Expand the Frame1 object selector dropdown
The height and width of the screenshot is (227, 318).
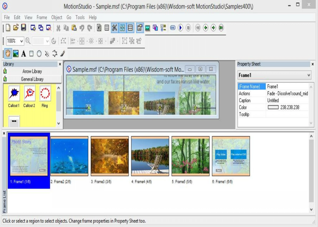point(309,75)
